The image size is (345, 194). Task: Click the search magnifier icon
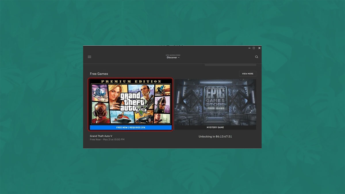pyautogui.click(x=256, y=57)
